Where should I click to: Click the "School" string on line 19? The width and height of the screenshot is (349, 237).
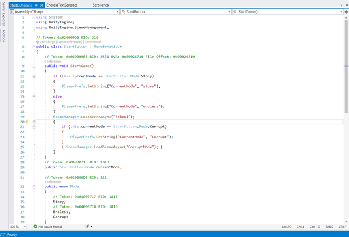(x=121, y=117)
